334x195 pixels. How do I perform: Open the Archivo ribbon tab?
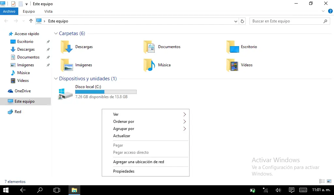(9, 11)
